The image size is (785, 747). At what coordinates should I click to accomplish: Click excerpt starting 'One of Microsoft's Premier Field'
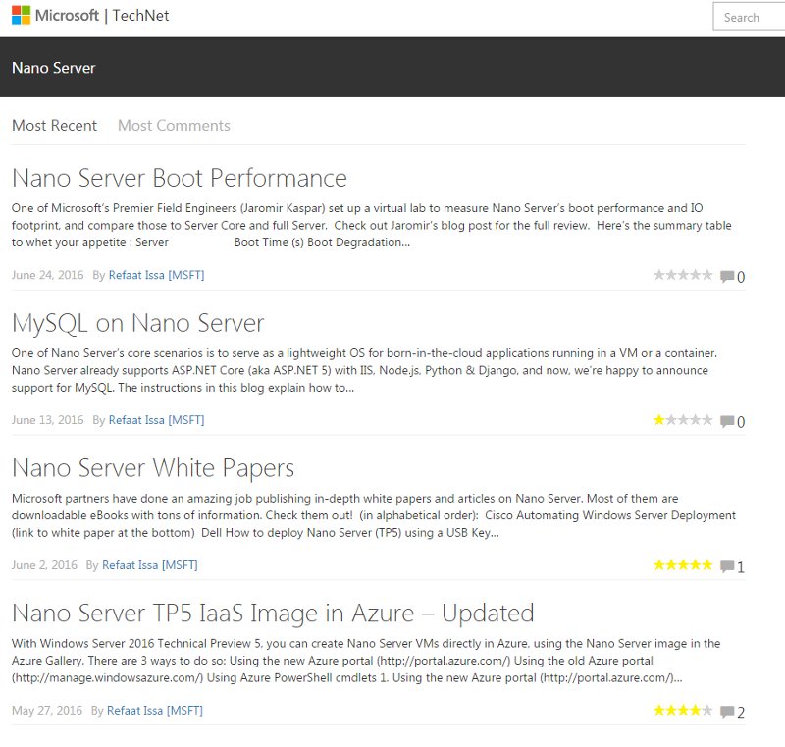tap(372, 226)
